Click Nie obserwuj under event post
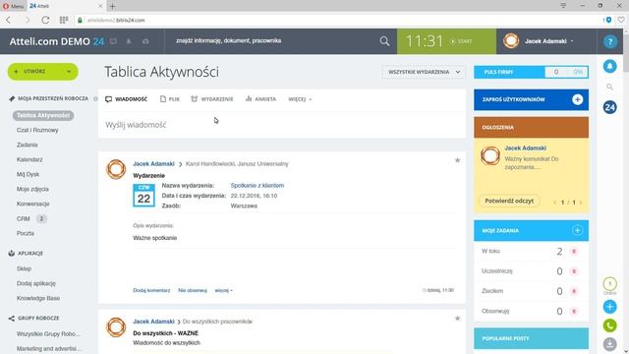The width and height of the screenshot is (629, 354). [x=193, y=290]
